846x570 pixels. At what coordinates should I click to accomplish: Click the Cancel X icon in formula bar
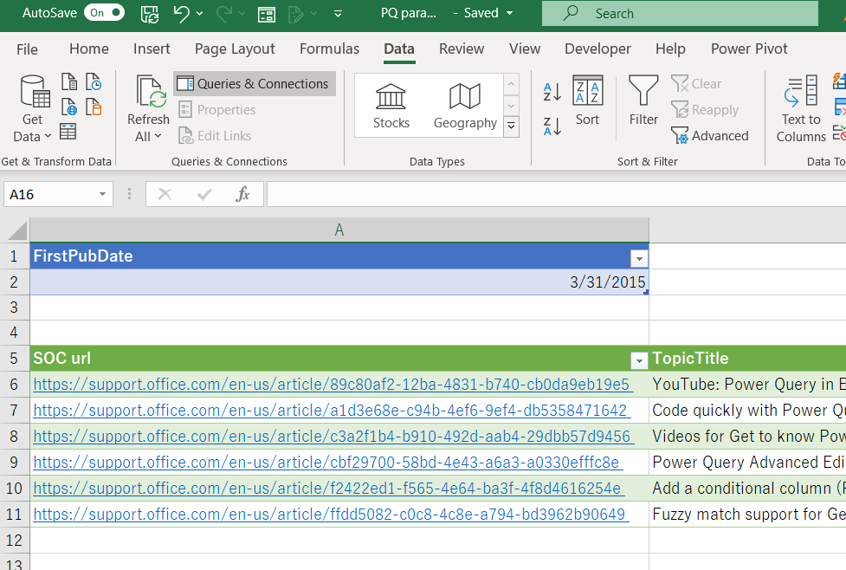tap(165, 194)
